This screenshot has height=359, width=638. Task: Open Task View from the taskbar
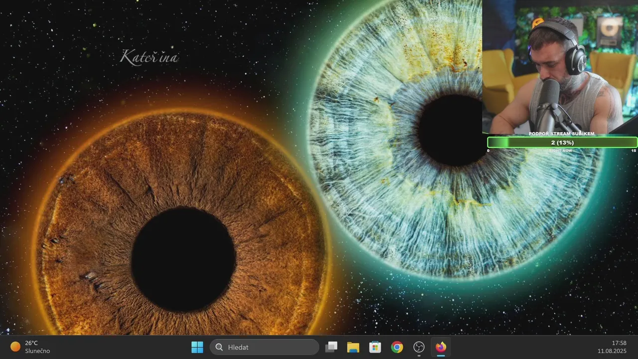[331, 347]
